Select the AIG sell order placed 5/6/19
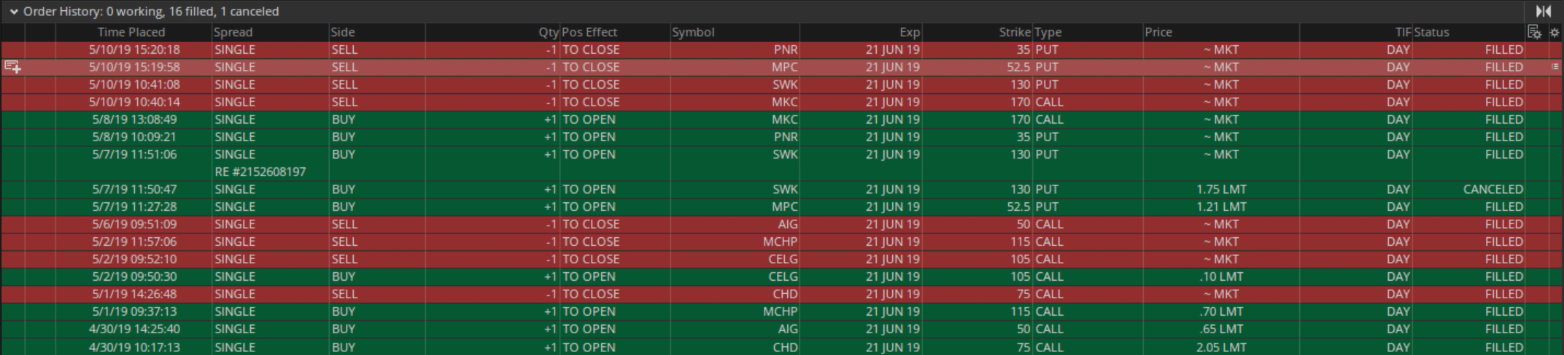Image resolution: width=1564 pixels, height=355 pixels. [x=782, y=224]
